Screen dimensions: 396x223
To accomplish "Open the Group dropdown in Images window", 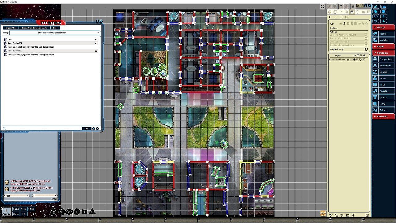I will point(54,33).
